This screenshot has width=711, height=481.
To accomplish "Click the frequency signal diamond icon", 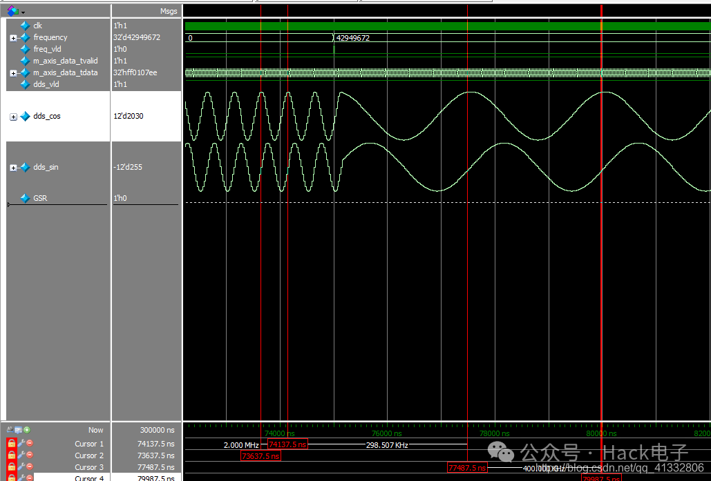I will tap(26, 37).
